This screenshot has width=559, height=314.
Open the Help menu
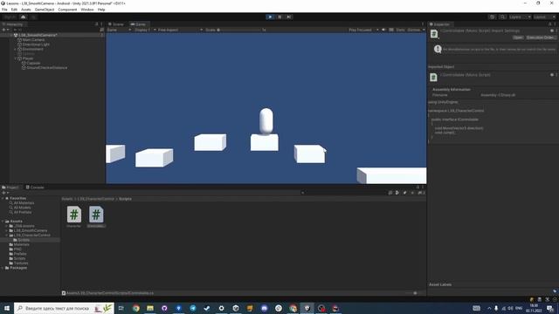click(101, 10)
